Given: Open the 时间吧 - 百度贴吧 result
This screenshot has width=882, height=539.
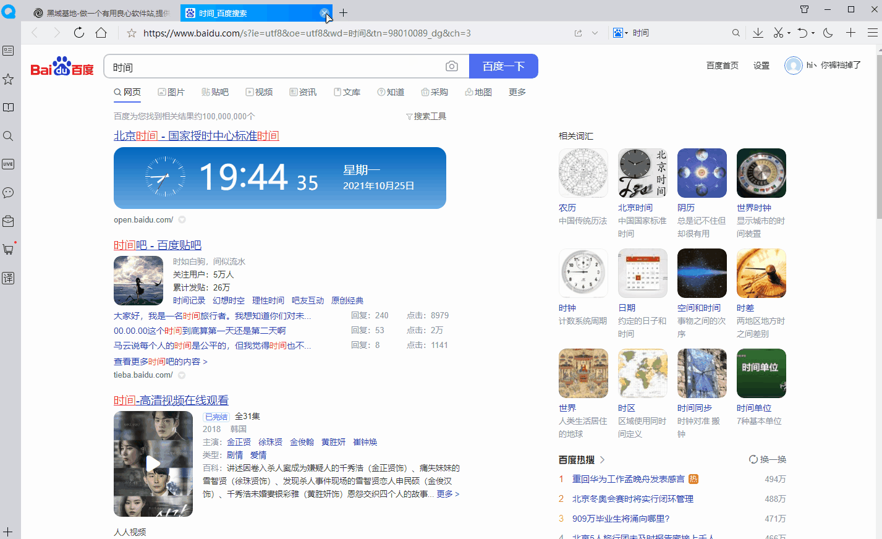Looking at the screenshot, I should [158, 245].
